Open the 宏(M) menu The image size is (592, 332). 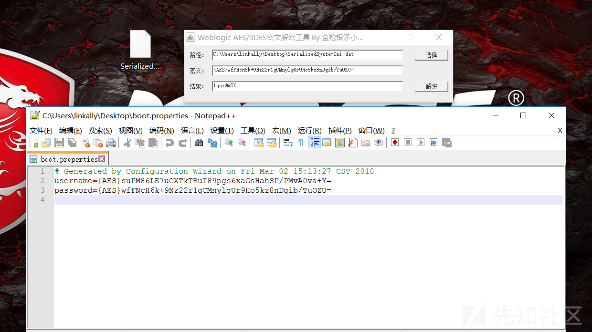click(x=282, y=131)
